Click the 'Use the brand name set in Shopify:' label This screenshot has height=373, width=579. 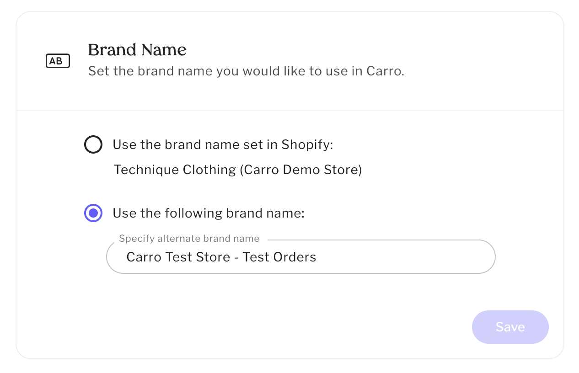[x=223, y=145]
